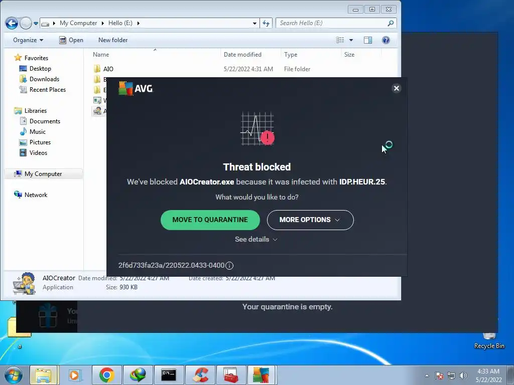Open Downloads in the navigation pane
The width and height of the screenshot is (514, 385).
tap(39, 79)
